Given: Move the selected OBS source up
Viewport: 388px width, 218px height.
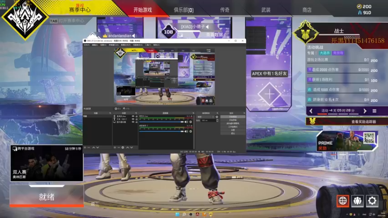Looking at the screenshot, I should 128,148.
